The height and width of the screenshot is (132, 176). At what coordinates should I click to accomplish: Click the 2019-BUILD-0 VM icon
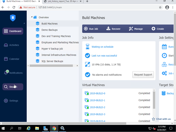(x=87, y=93)
